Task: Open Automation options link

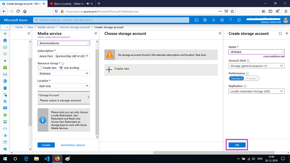Action: [73, 145]
